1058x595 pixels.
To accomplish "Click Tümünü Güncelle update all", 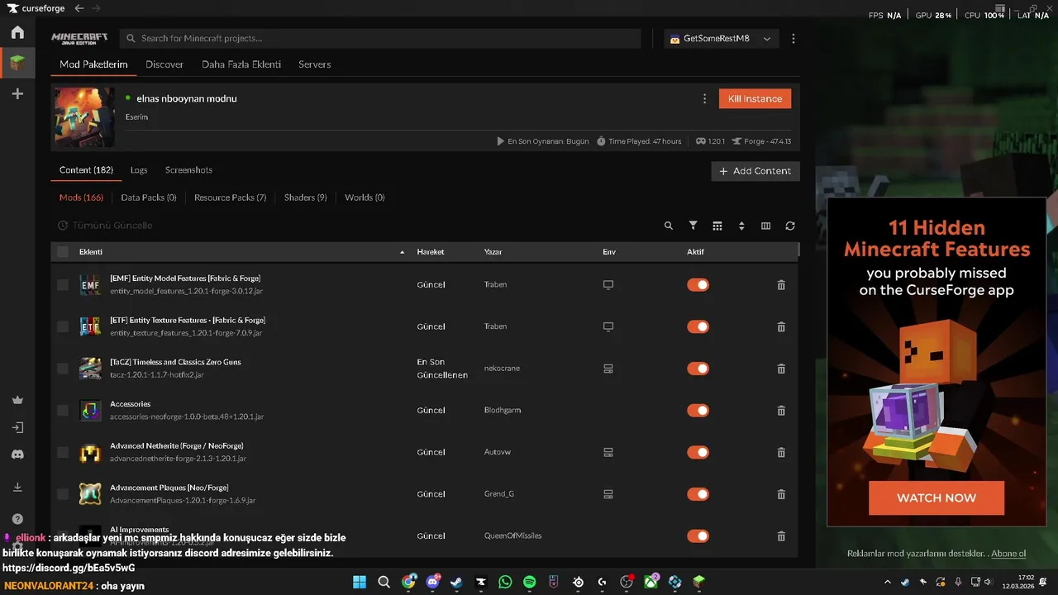I will pyautogui.click(x=105, y=226).
